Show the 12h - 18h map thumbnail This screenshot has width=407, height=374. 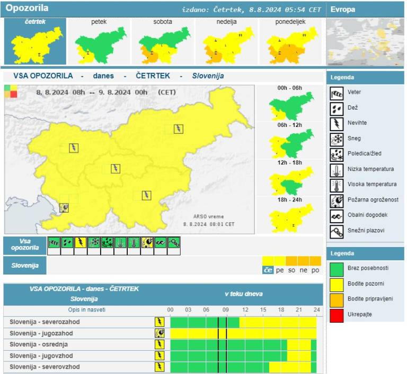pyautogui.click(x=289, y=183)
